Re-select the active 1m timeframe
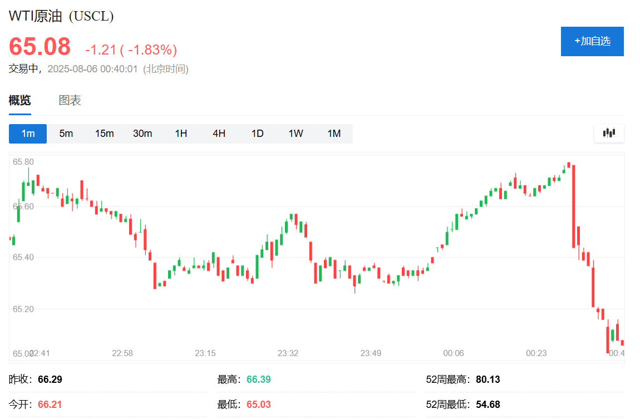This screenshot has width=640, height=419. point(27,134)
